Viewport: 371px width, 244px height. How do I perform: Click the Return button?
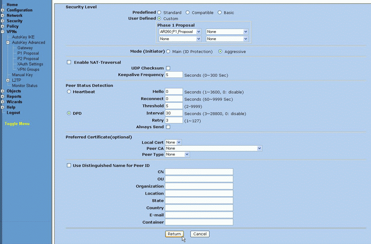point(174,234)
